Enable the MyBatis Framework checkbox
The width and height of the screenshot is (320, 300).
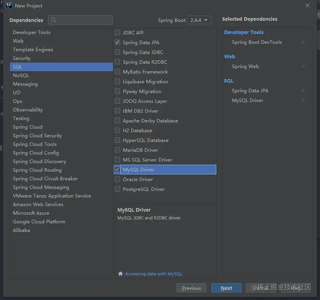pos(117,72)
